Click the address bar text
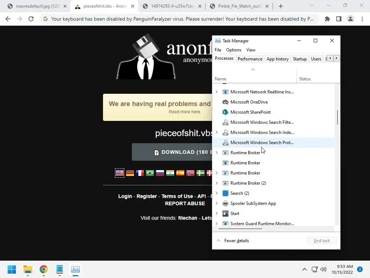 pyautogui.click(x=182, y=19)
